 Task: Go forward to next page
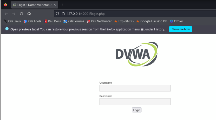pyautogui.click(x=14, y=14)
